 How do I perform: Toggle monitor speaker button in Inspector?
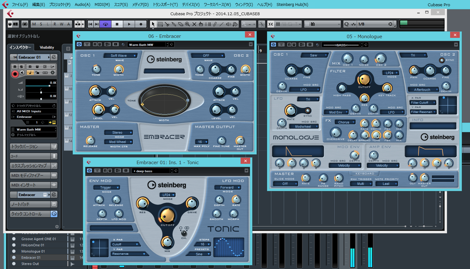coord(22,73)
